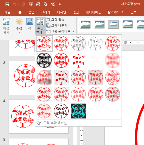
Task: Apply the pink-tinted Mosaic Bubbles effect
Action: (x=96, y=77)
